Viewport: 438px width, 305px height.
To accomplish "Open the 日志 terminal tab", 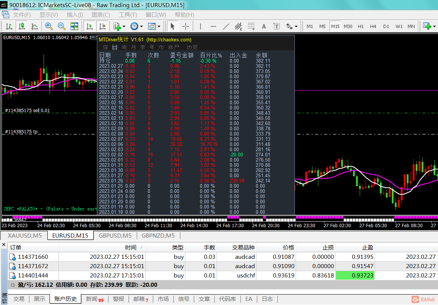I will [267, 299].
